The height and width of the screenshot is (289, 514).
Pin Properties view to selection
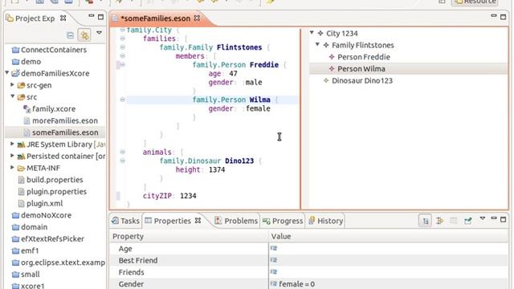pos(467,222)
